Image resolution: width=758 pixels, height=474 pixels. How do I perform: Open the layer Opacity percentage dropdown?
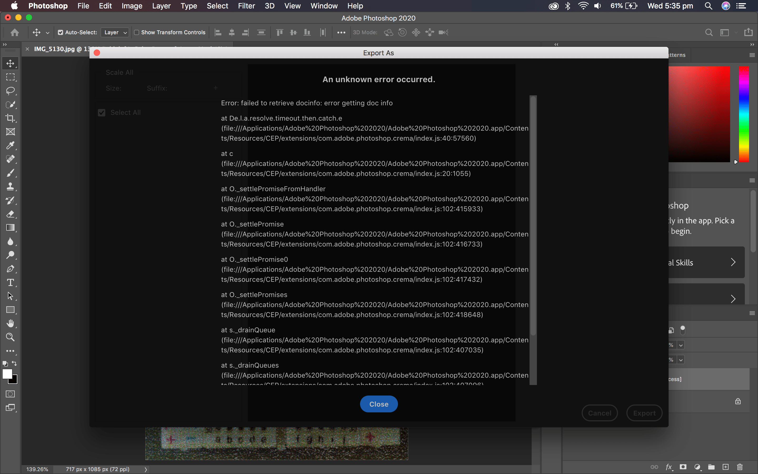pos(681,345)
